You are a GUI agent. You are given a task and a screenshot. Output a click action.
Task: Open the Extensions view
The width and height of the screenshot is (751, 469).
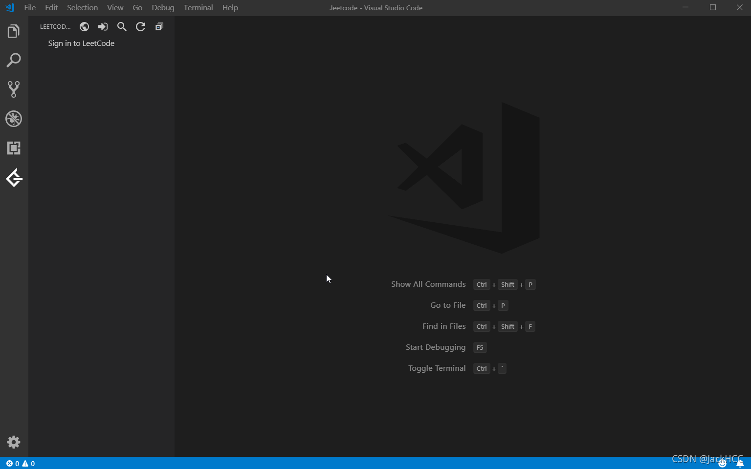click(x=14, y=148)
